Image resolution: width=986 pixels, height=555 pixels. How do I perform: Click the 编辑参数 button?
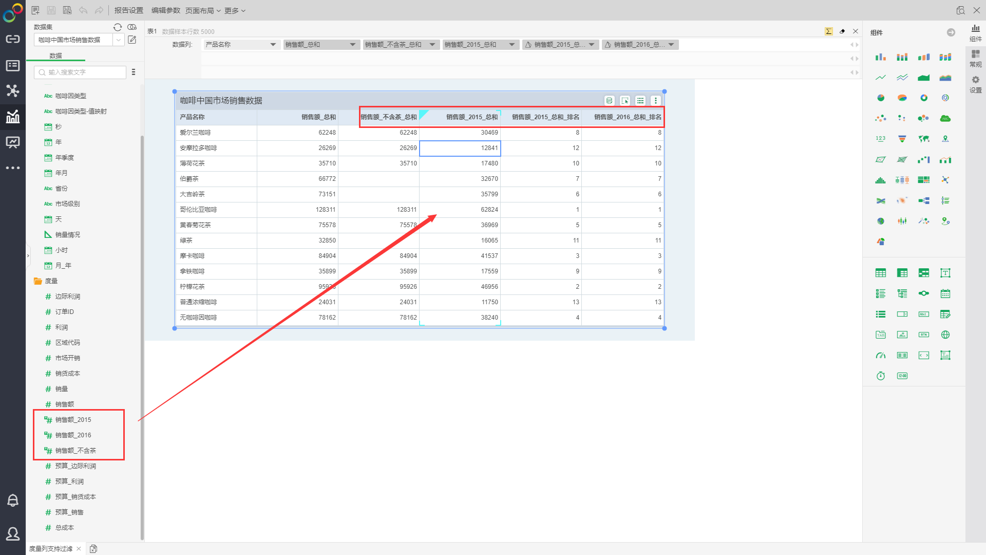165,10
